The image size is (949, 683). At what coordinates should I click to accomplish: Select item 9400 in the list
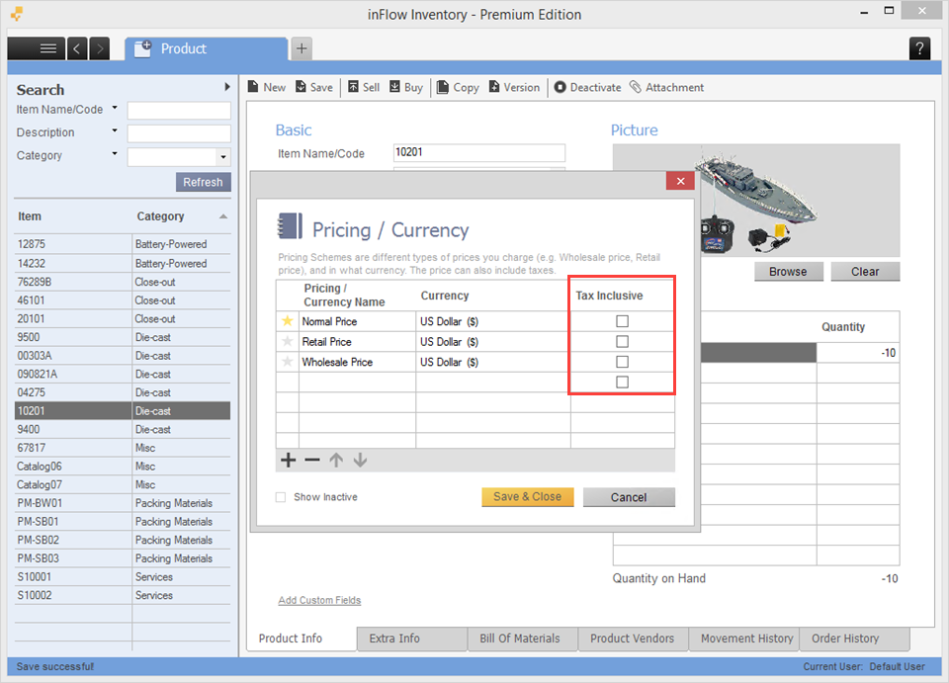pyautogui.click(x=123, y=430)
